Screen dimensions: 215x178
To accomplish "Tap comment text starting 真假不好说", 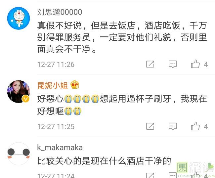I will pyautogui.click(x=122, y=37).
